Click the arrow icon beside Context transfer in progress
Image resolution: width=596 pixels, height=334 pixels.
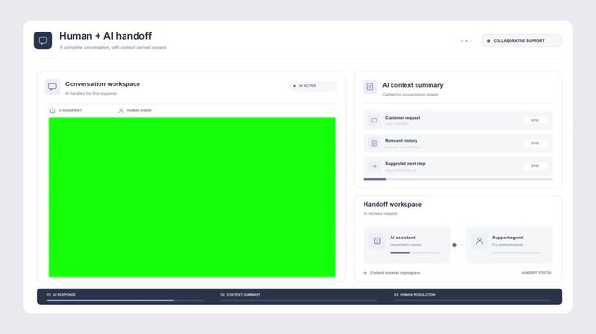[364, 273]
